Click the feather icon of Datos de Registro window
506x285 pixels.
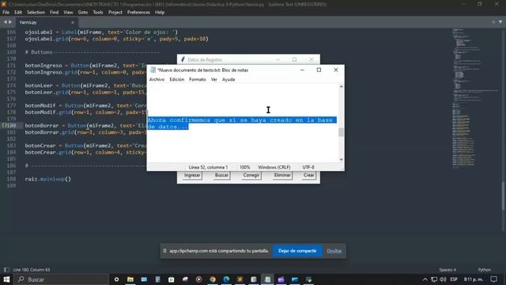[x=183, y=59]
